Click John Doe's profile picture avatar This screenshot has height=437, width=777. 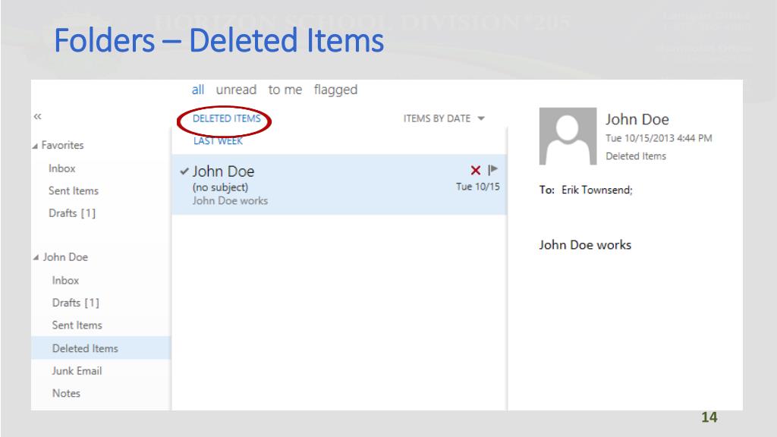(565, 136)
